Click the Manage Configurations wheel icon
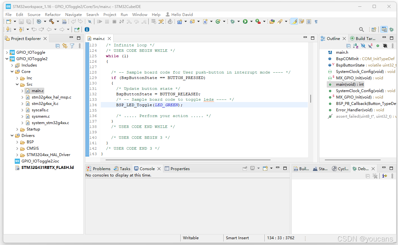 pyautogui.click(x=39, y=21)
